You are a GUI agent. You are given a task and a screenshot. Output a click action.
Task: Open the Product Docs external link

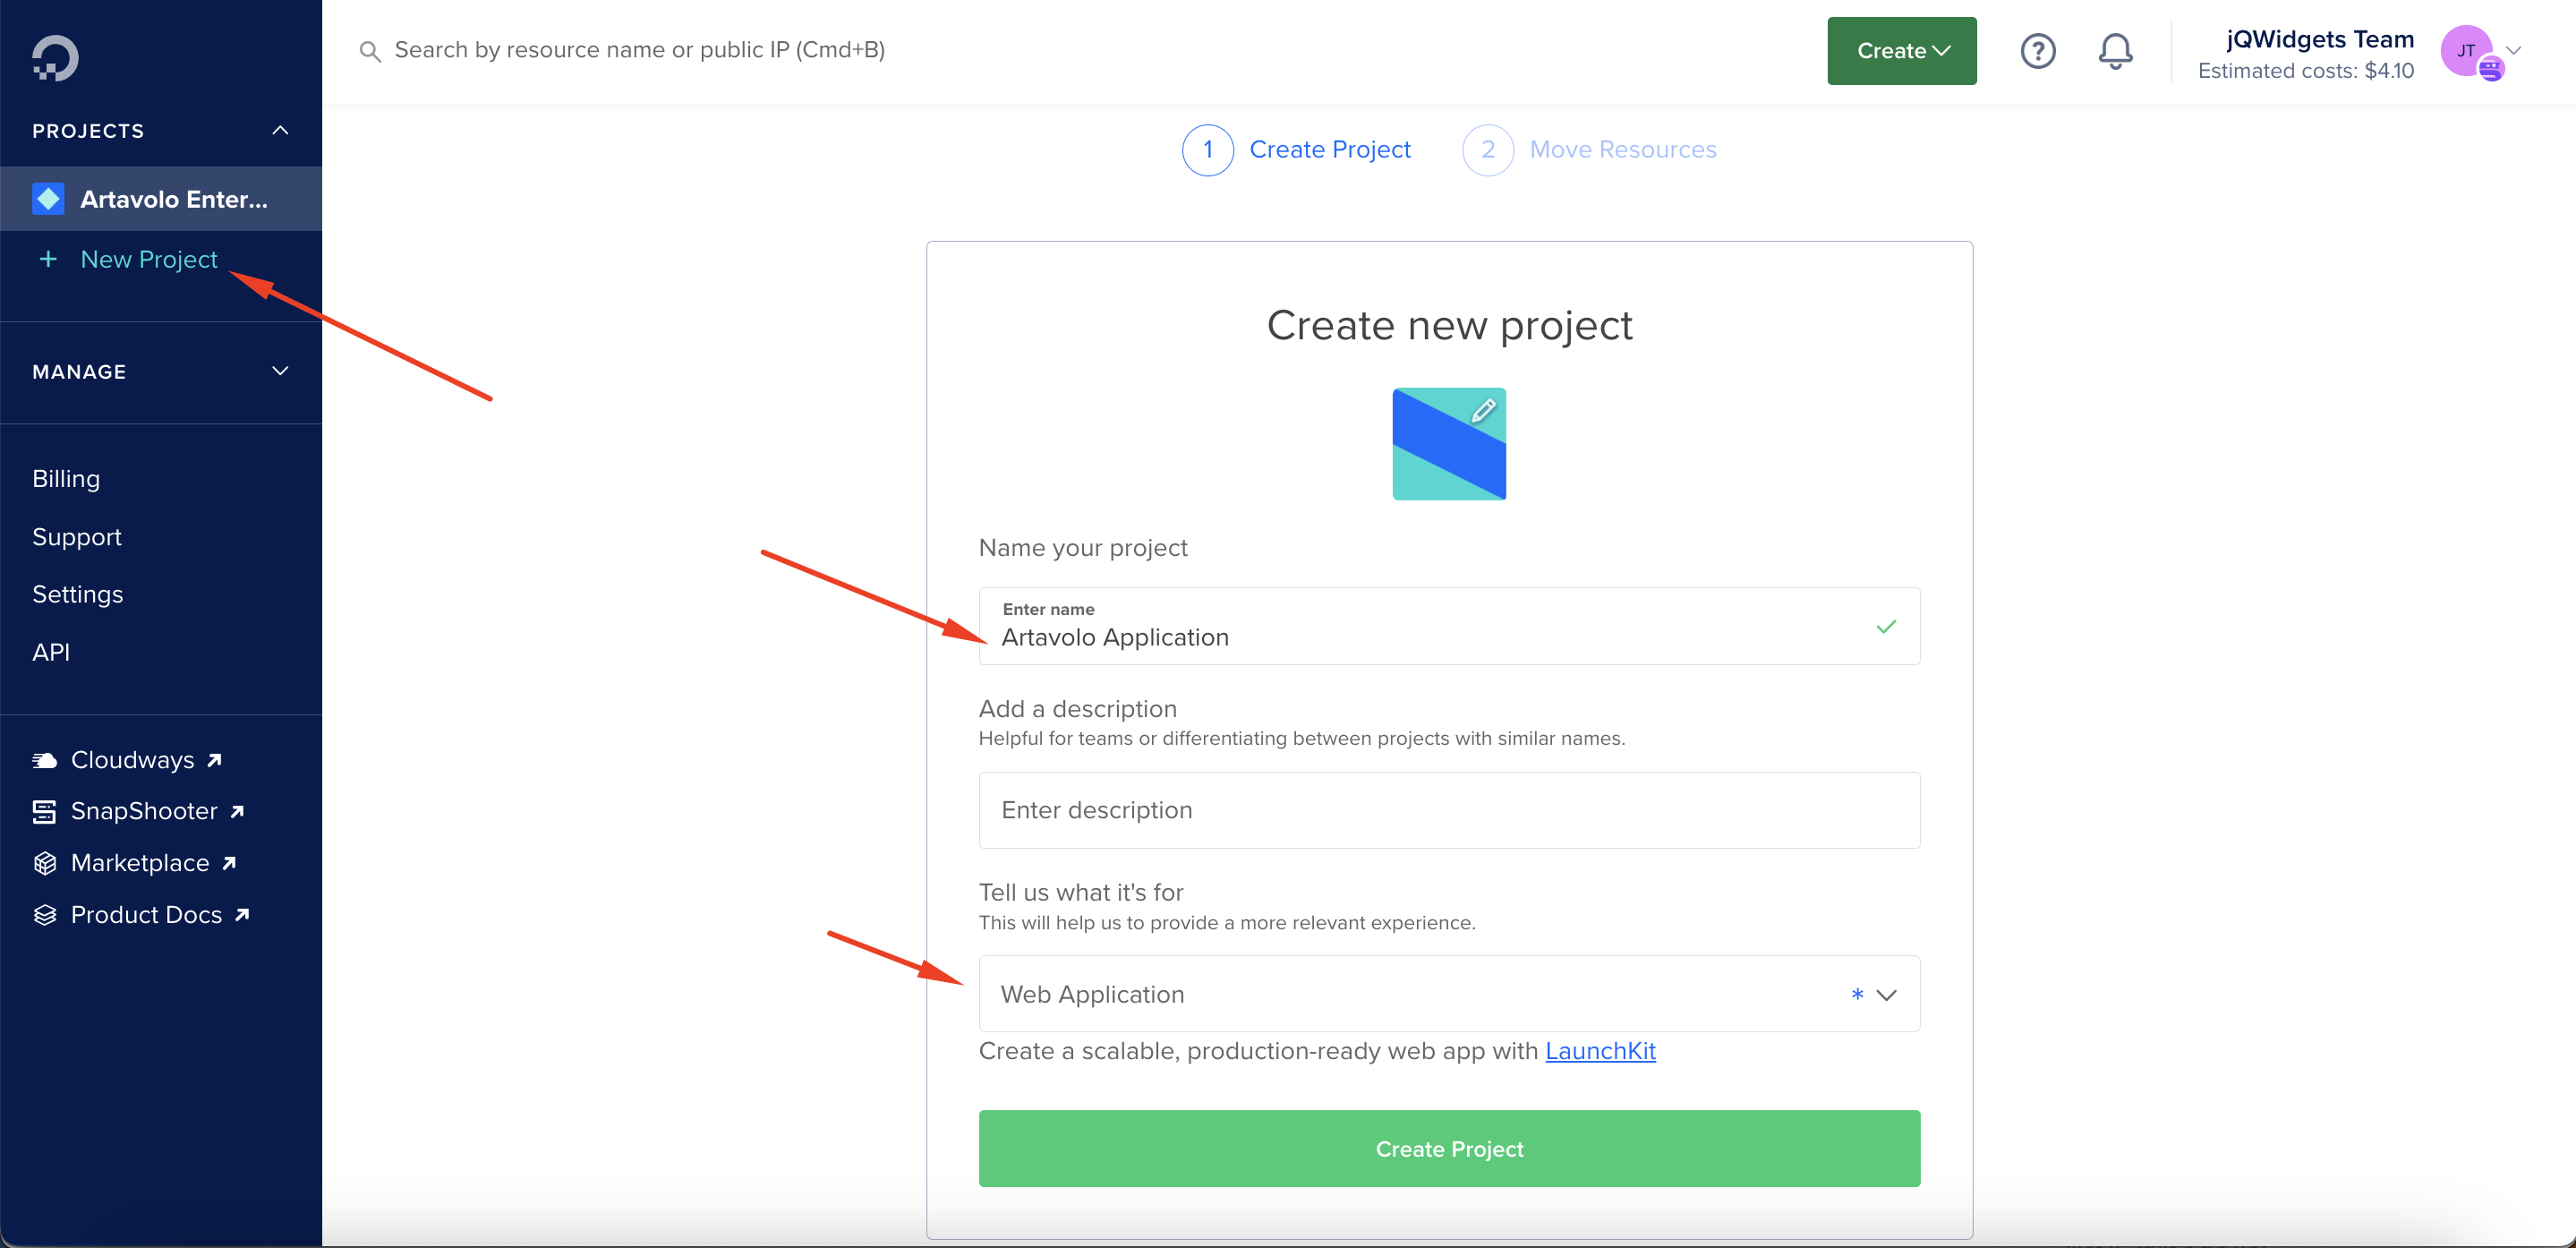(x=160, y=915)
